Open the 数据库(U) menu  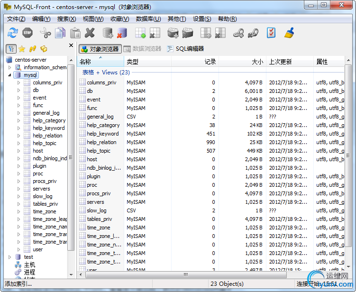pyautogui.click(x=148, y=19)
